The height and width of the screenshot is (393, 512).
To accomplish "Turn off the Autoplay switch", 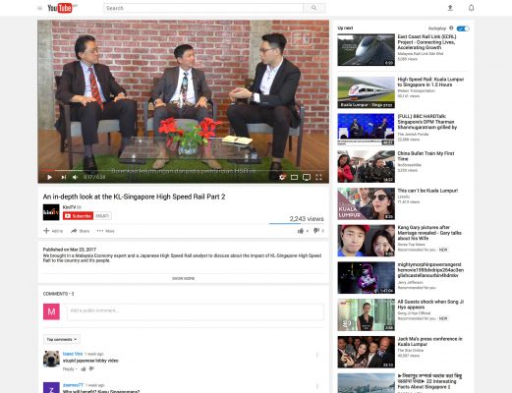I will [x=463, y=28].
